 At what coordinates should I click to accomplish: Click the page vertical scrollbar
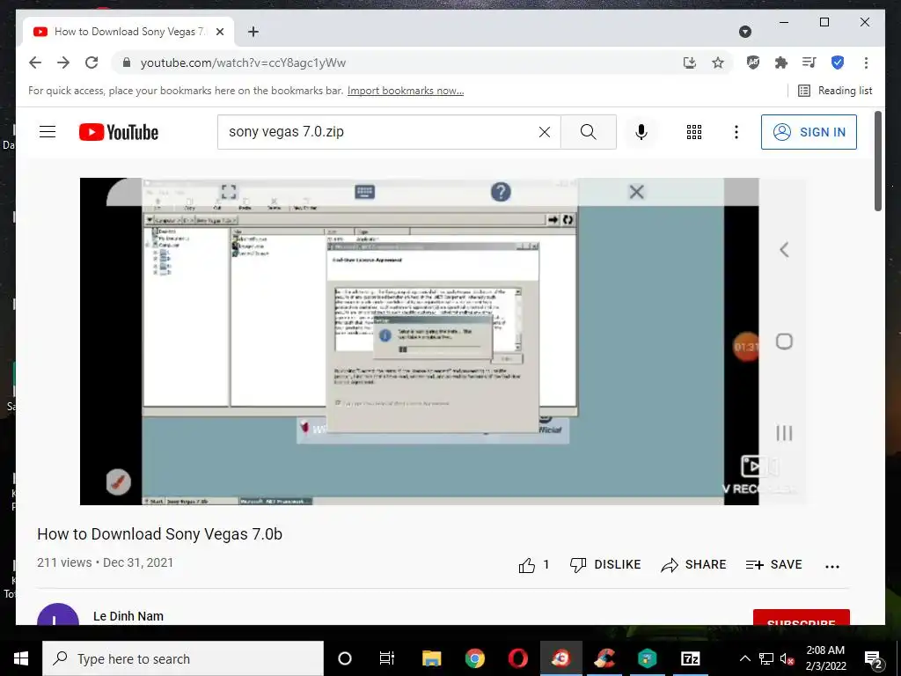pyautogui.click(x=878, y=162)
